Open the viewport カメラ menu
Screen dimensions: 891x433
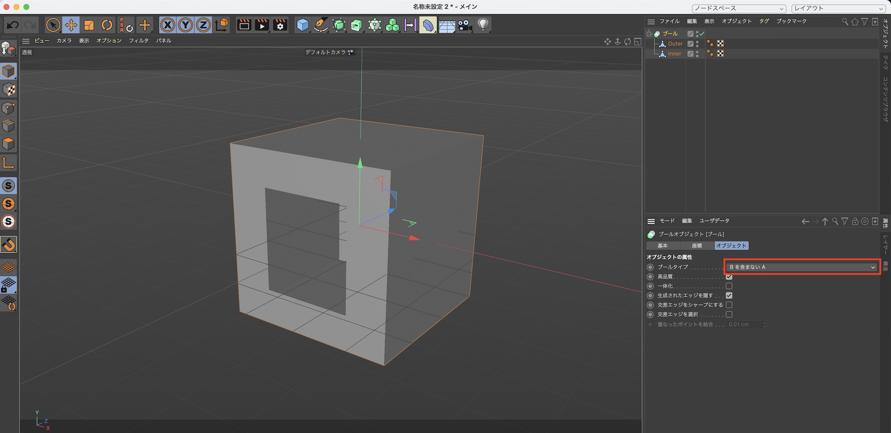tap(64, 41)
